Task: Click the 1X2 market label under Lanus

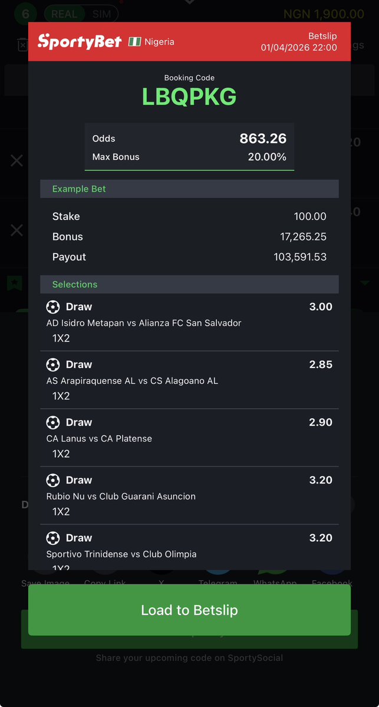Action: (x=61, y=453)
